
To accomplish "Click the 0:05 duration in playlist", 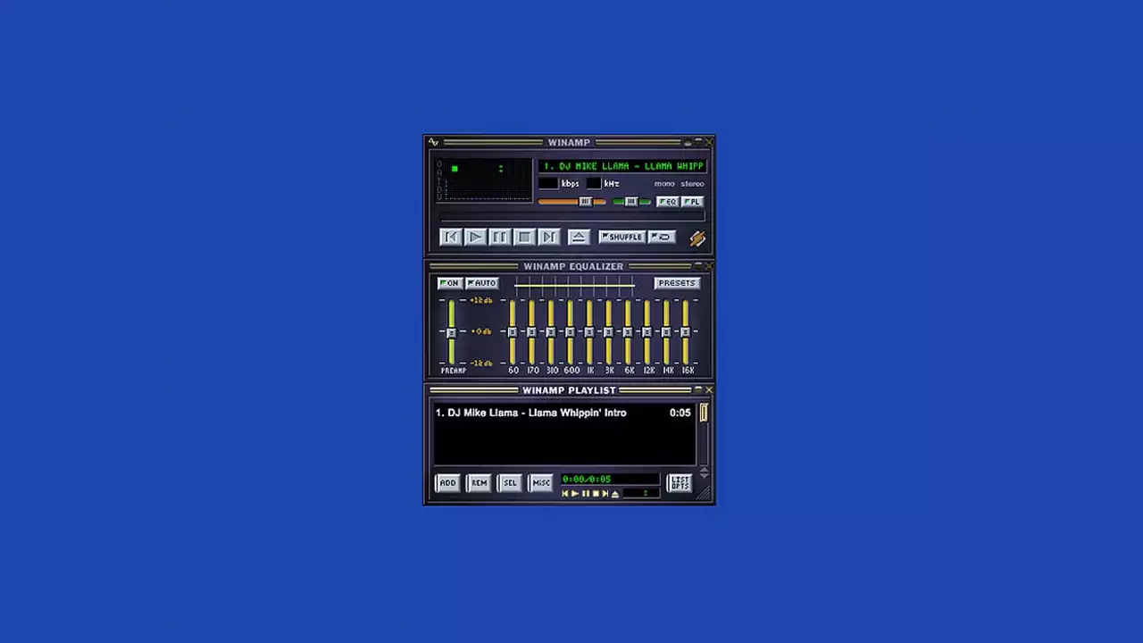I will (680, 413).
